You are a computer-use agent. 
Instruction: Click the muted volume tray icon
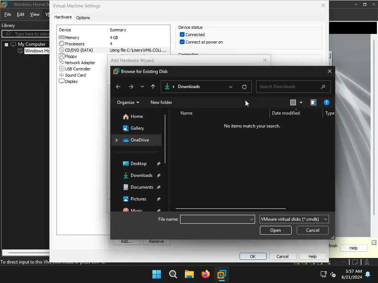[333, 274]
